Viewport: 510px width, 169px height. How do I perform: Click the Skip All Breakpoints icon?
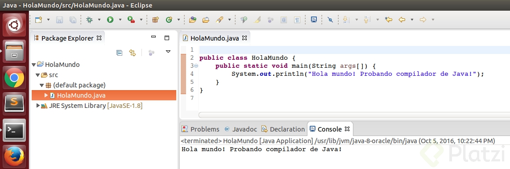330,20
